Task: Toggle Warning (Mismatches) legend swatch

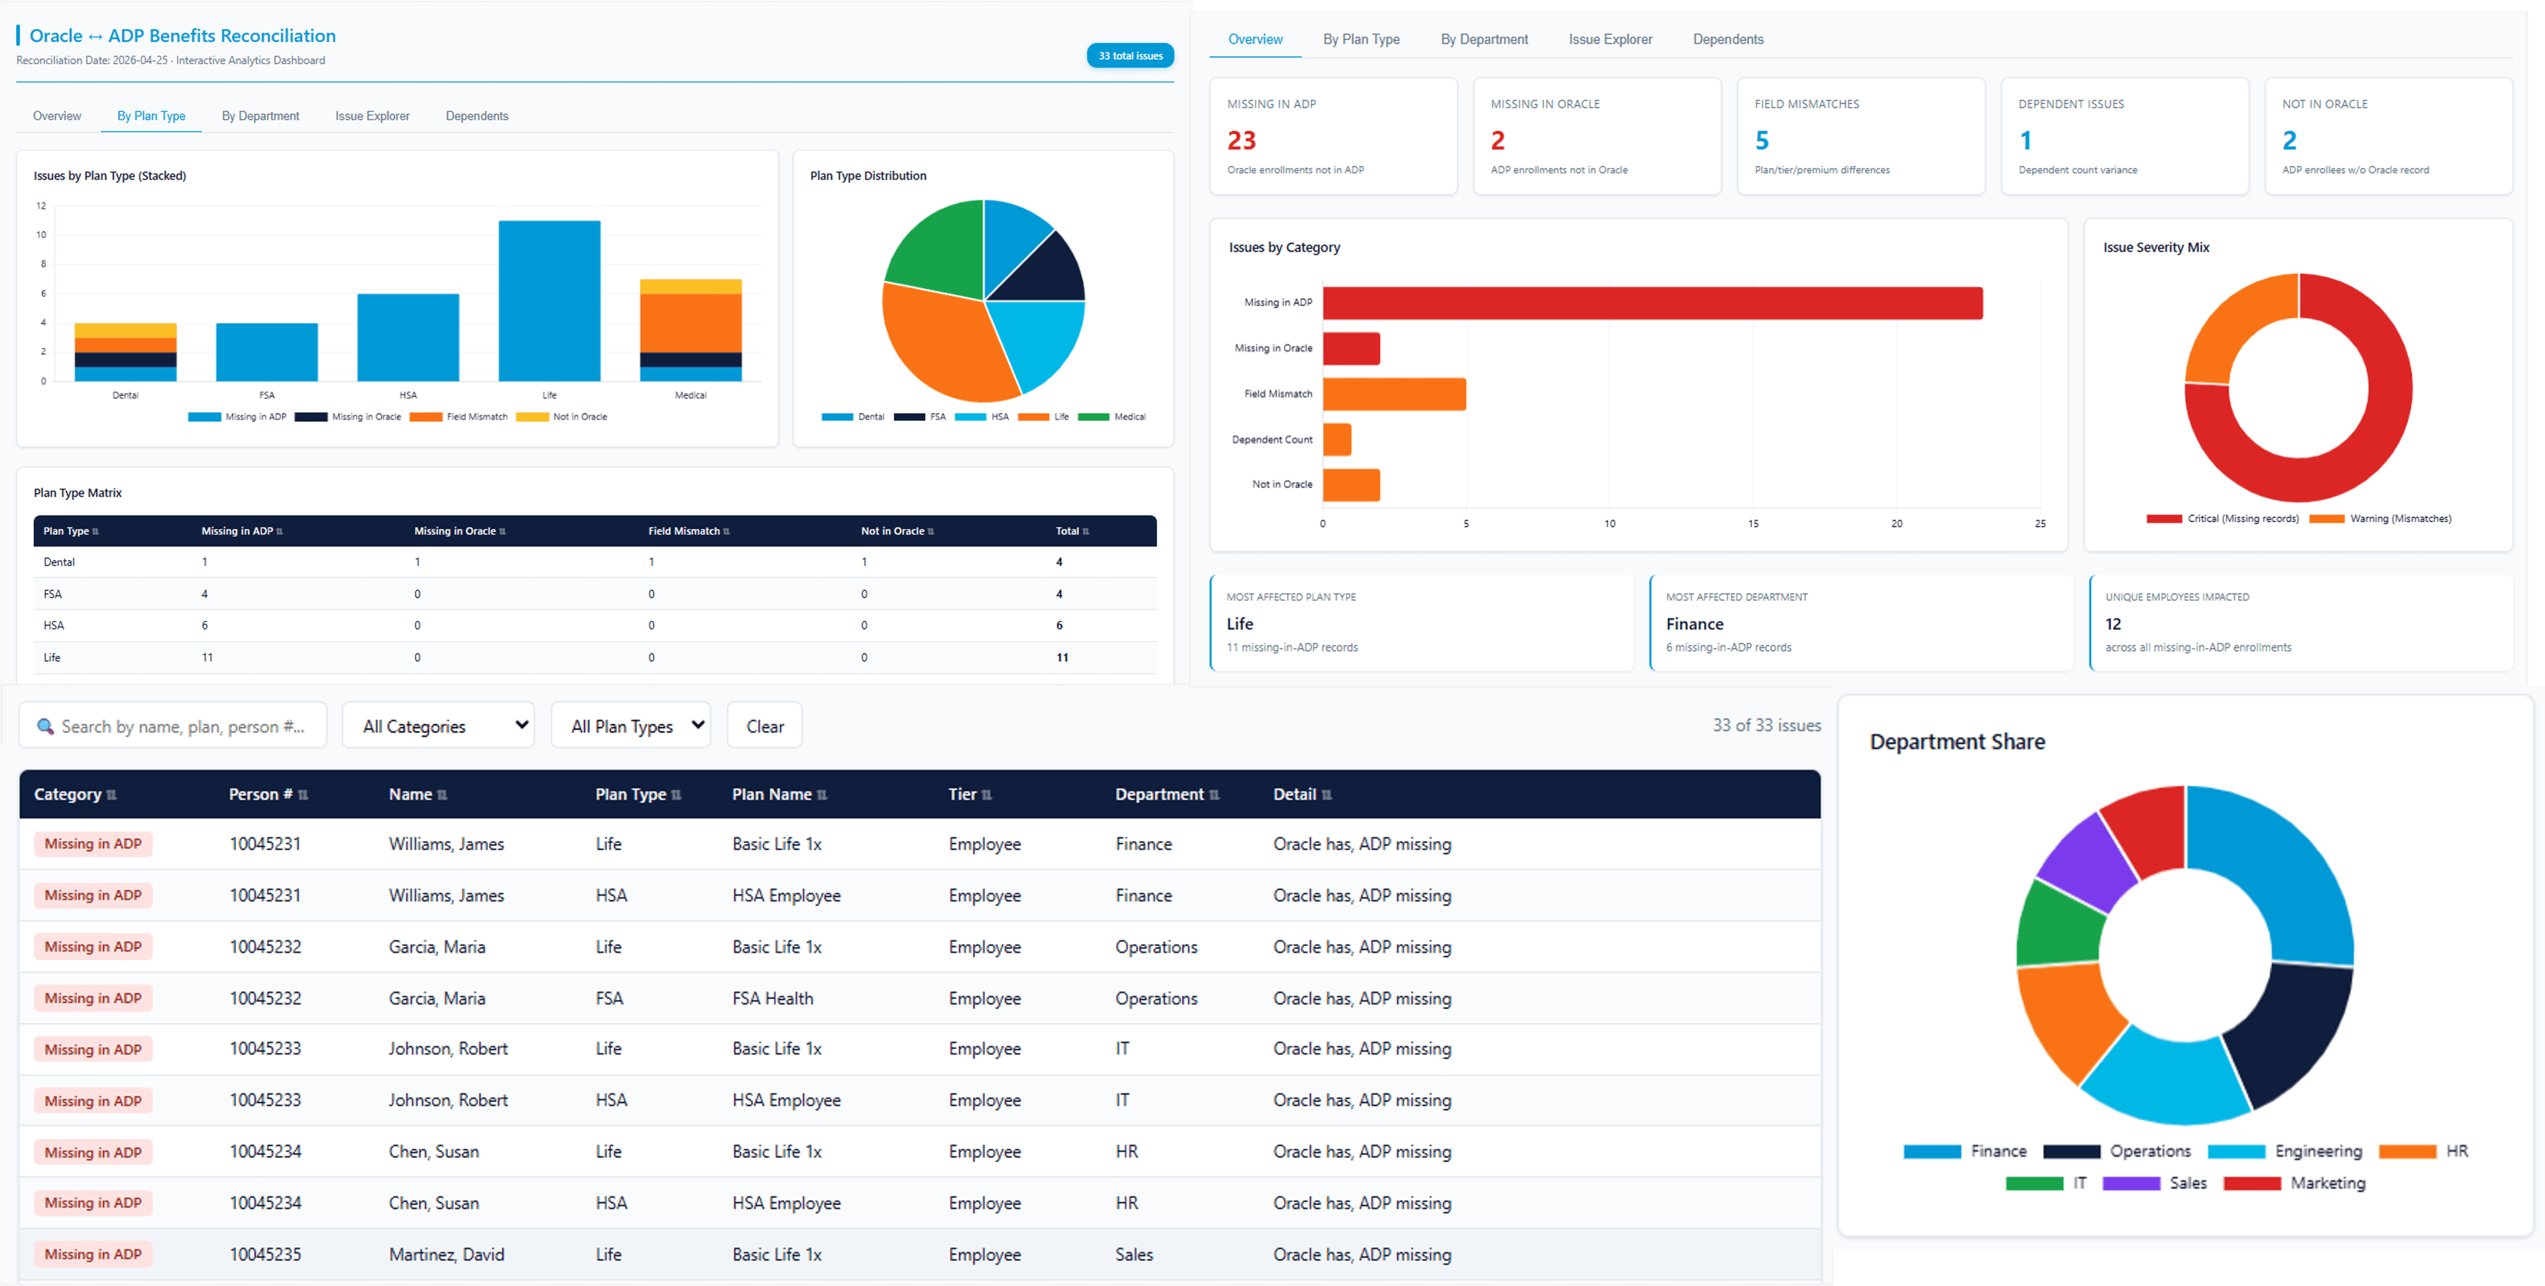Action: click(x=2327, y=519)
